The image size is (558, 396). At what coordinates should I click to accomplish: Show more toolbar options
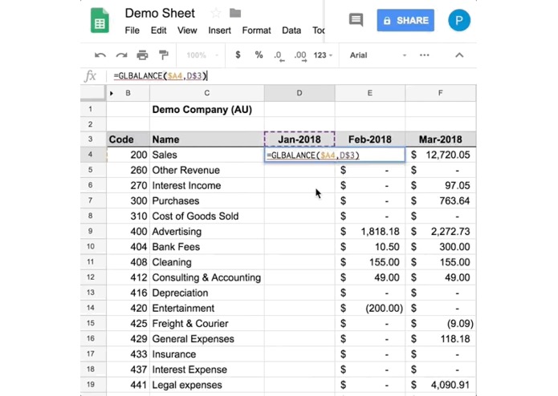tap(424, 55)
